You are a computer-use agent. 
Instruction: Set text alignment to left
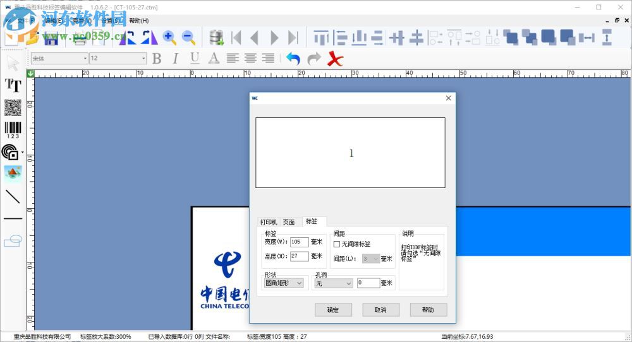click(233, 58)
